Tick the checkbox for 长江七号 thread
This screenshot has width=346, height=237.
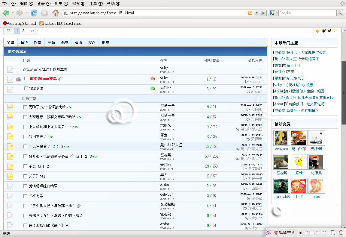tap(26, 196)
